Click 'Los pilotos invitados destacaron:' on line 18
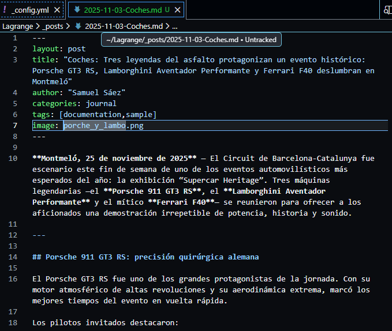The width and height of the screenshot is (392, 331). click(x=105, y=323)
